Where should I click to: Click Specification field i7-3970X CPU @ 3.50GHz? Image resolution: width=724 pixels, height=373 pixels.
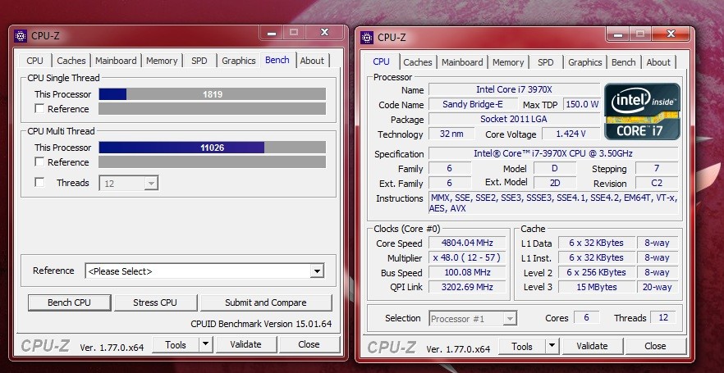tap(553, 153)
